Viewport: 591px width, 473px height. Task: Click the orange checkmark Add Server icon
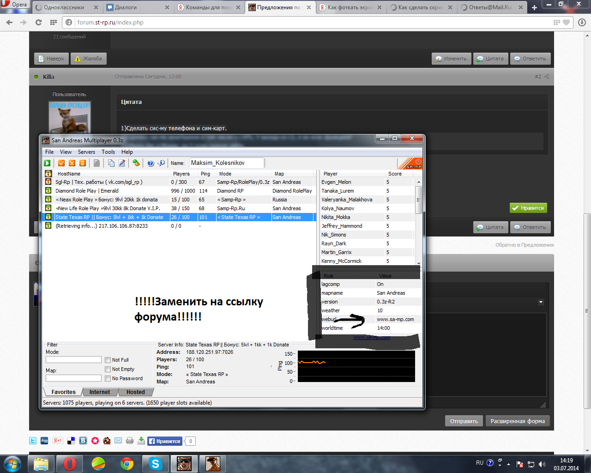point(61,163)
